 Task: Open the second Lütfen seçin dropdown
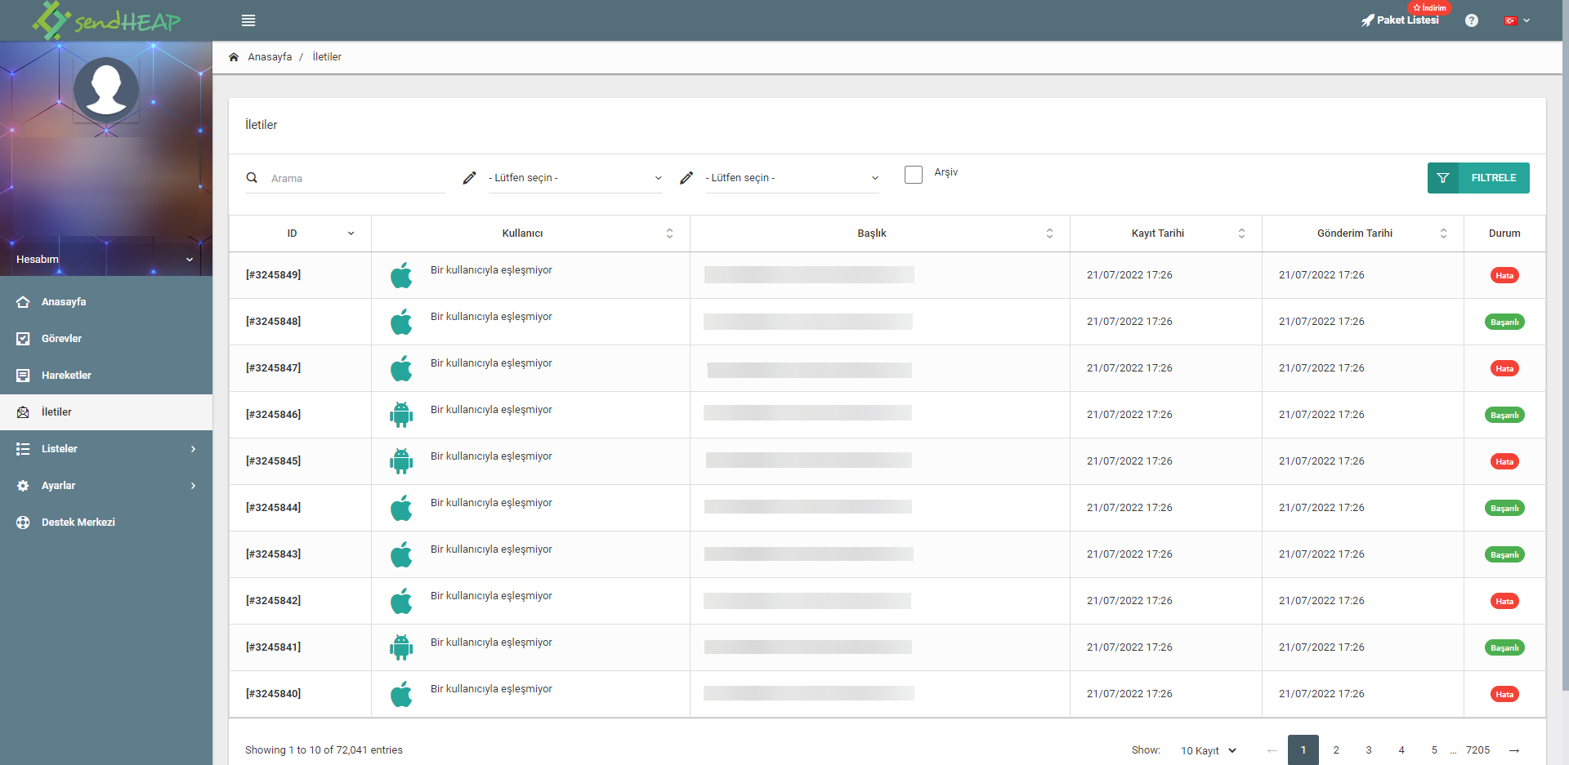click(793, 178)
